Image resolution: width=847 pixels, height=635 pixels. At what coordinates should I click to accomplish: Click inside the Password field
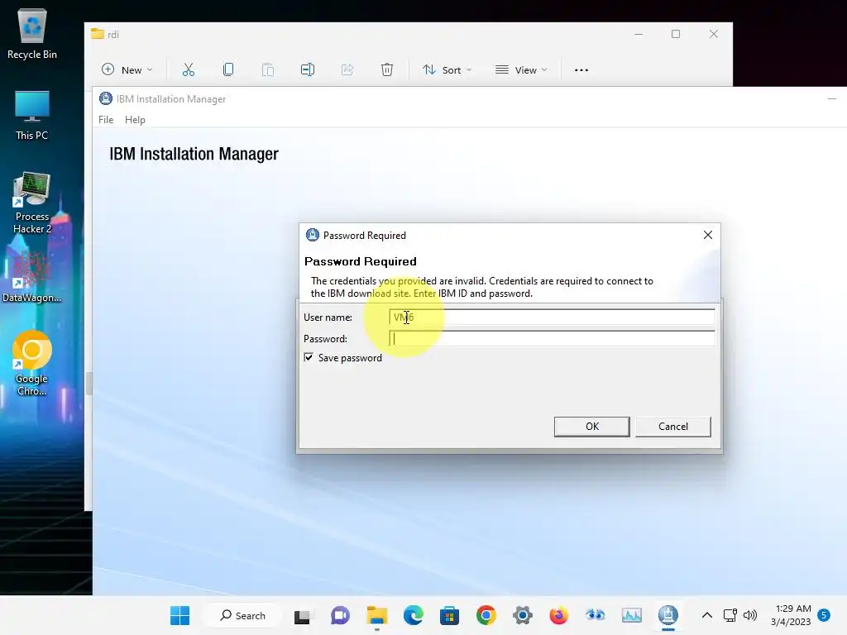(x=552, y=338)
